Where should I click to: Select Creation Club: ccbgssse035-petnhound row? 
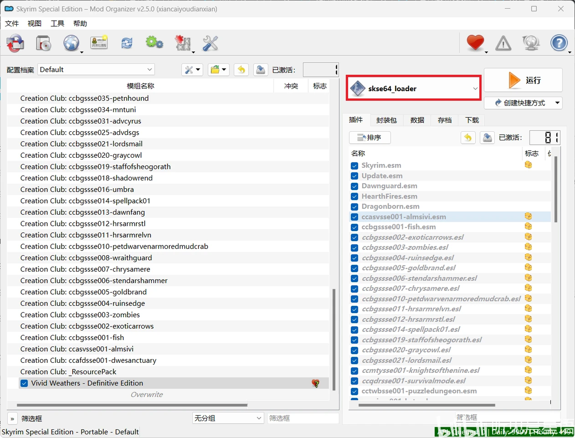pos(168,98)
